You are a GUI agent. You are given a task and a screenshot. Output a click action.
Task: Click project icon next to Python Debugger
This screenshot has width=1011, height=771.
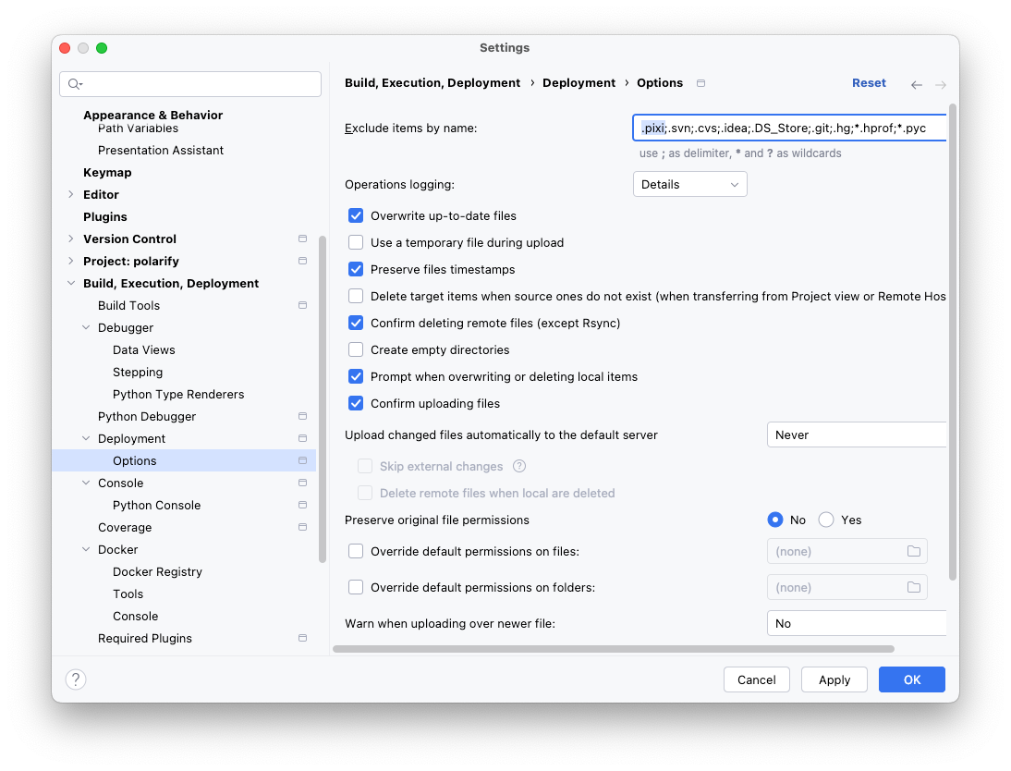point(302,416)
